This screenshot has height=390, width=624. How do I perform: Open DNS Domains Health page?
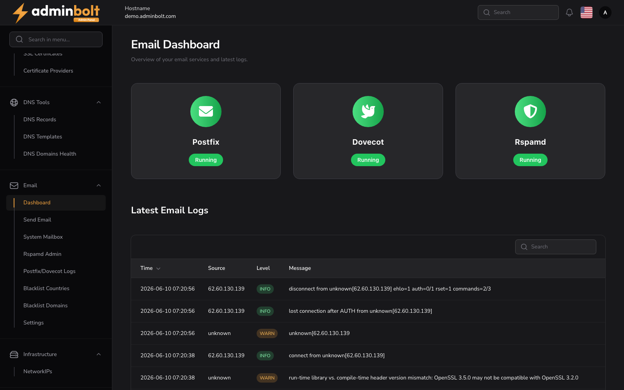[50, 154]
